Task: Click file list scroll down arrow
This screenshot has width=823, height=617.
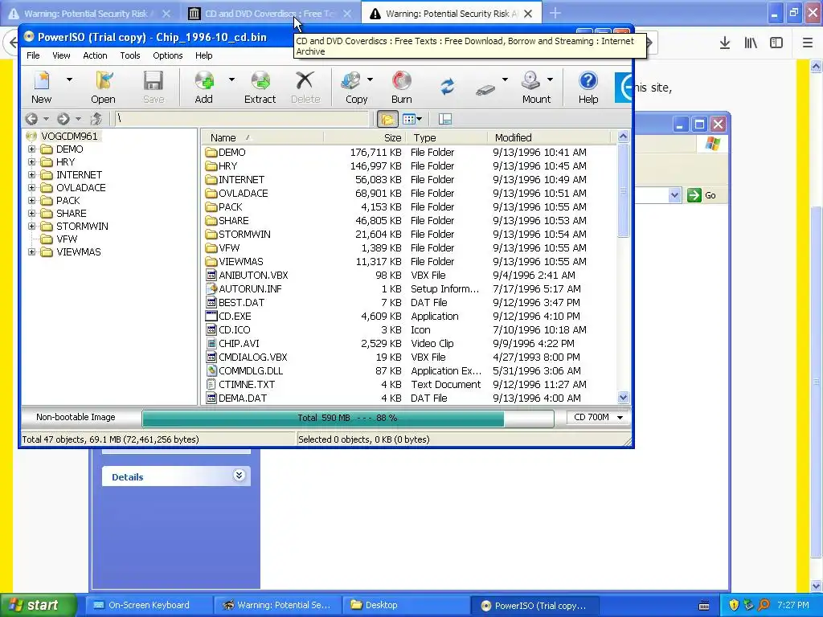Action: tap(623, 398)
